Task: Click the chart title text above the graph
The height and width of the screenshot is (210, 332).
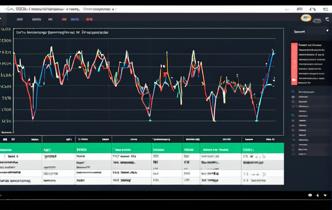Action: coord(62,32)
